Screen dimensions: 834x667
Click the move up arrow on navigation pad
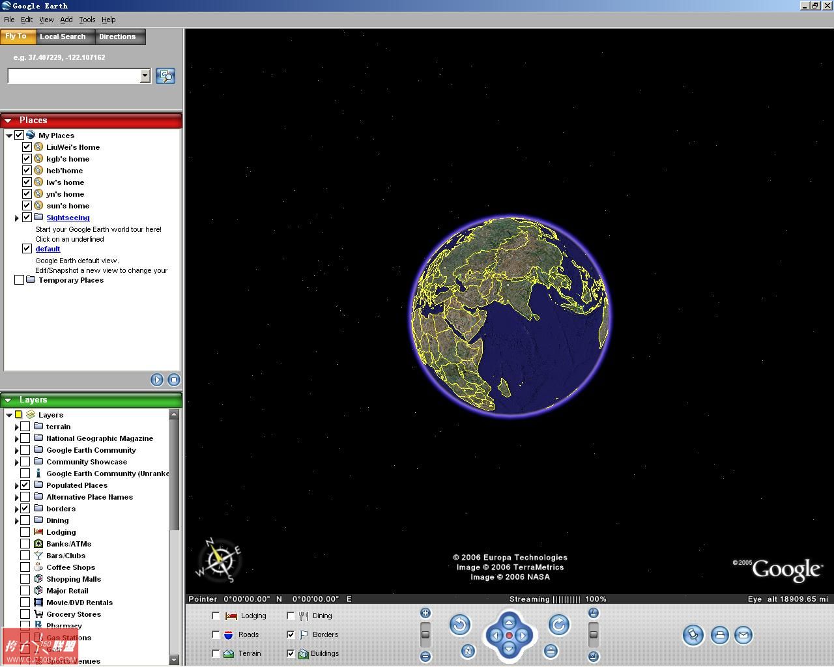pos(509,623)
